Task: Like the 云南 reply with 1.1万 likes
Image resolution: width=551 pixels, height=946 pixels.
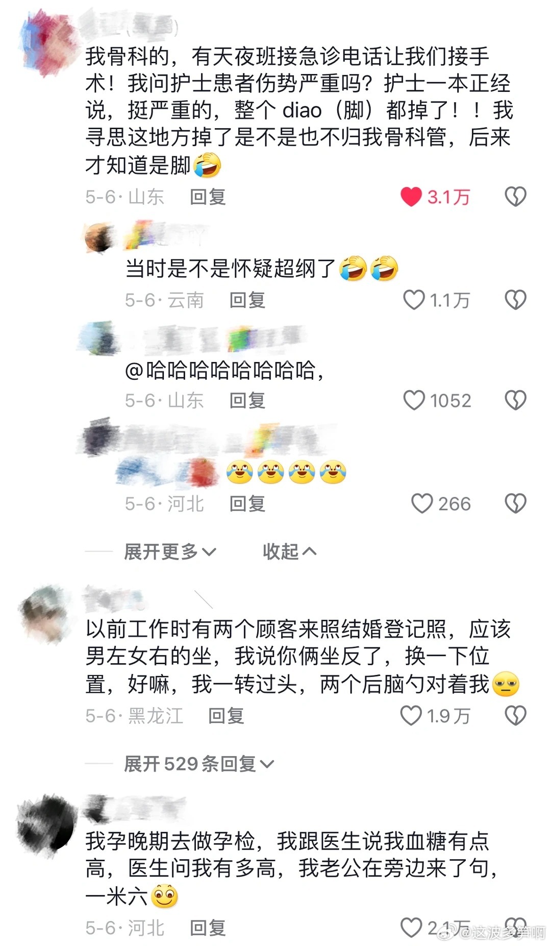Action: [414, 300]
